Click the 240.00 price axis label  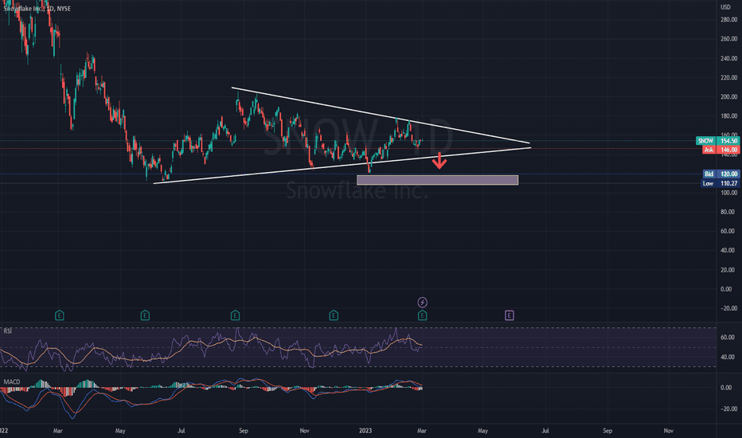728,58
